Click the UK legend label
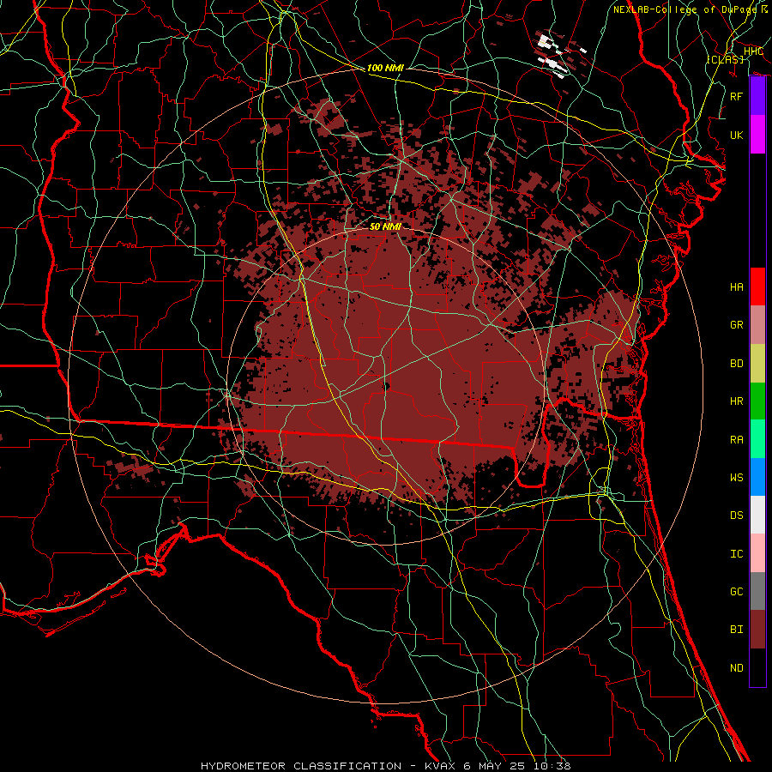The image size is (772, 772). point(737,135)
